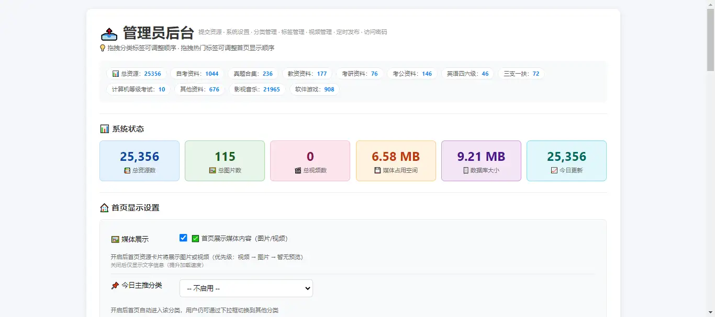Click the 自考资料 1044 category chip
Screen dimensions: 715x317
197,74
